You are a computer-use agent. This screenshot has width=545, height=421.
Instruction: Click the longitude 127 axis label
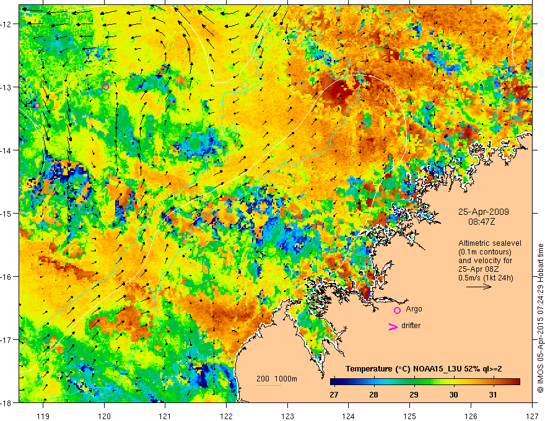tap(532, 416)
